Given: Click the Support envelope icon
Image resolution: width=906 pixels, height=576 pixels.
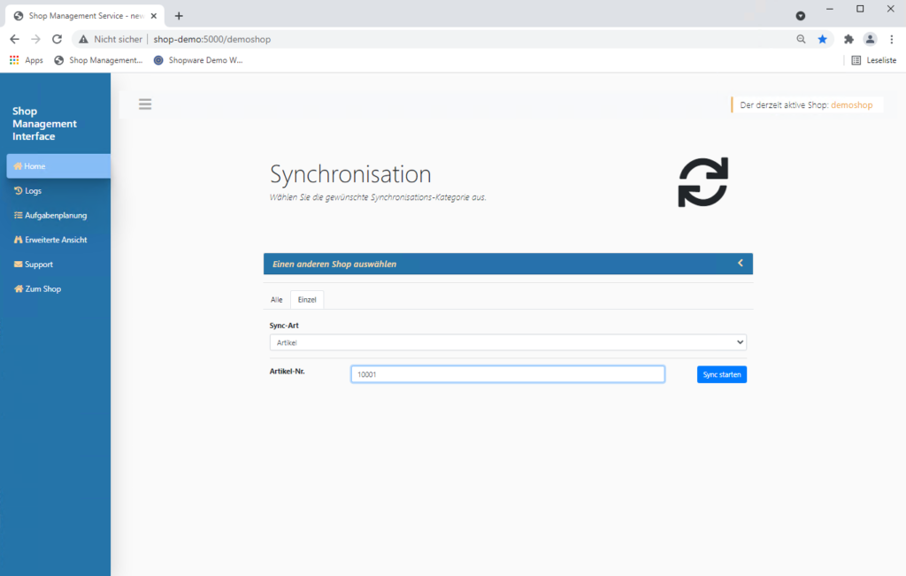Looking at the screenshot, I should (18, 264).
